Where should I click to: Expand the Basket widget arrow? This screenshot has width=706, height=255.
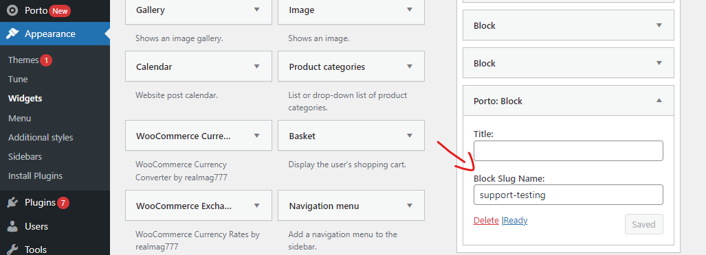point(409,136)
